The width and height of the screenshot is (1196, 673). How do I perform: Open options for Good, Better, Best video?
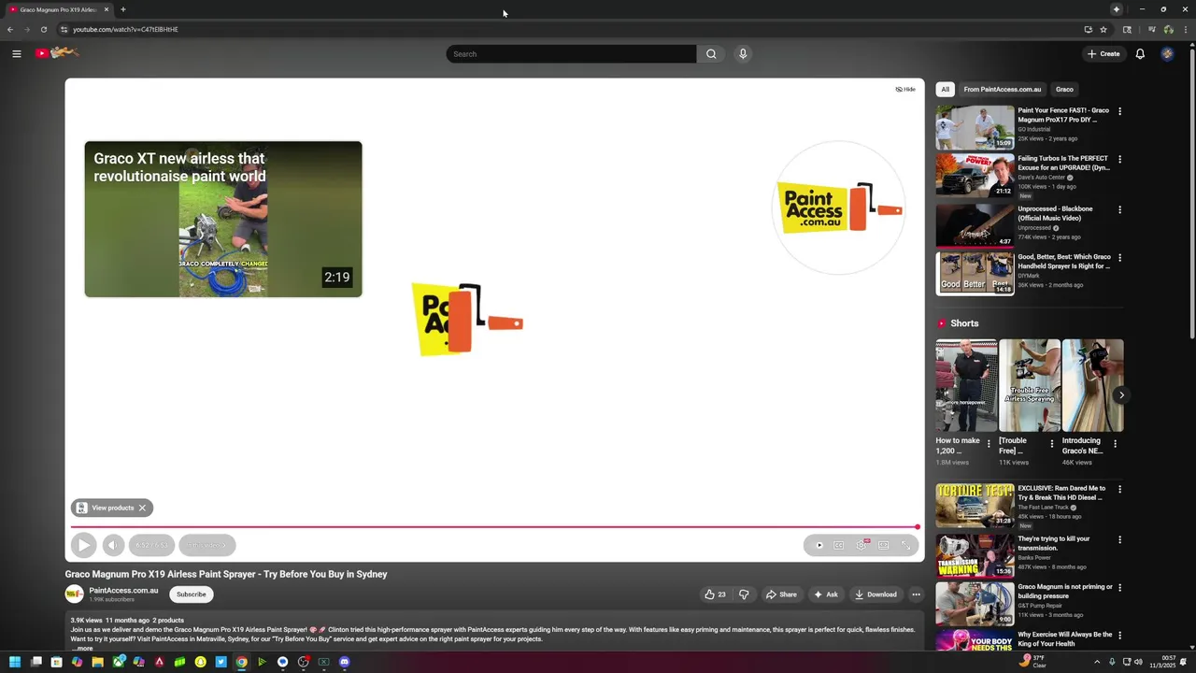[1119, 258]
